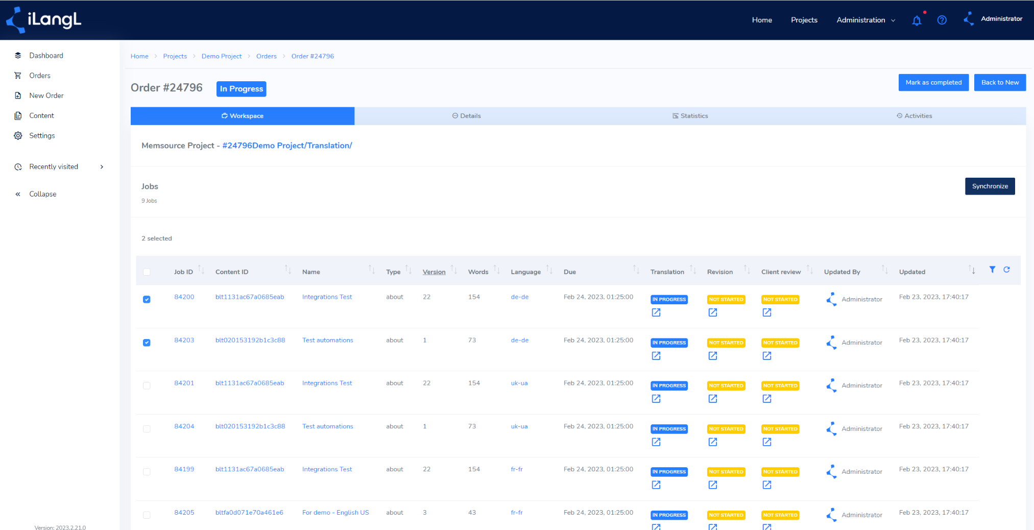Click the help question mark icon
The image size is (1034, 530).
[x=942, y=20]
